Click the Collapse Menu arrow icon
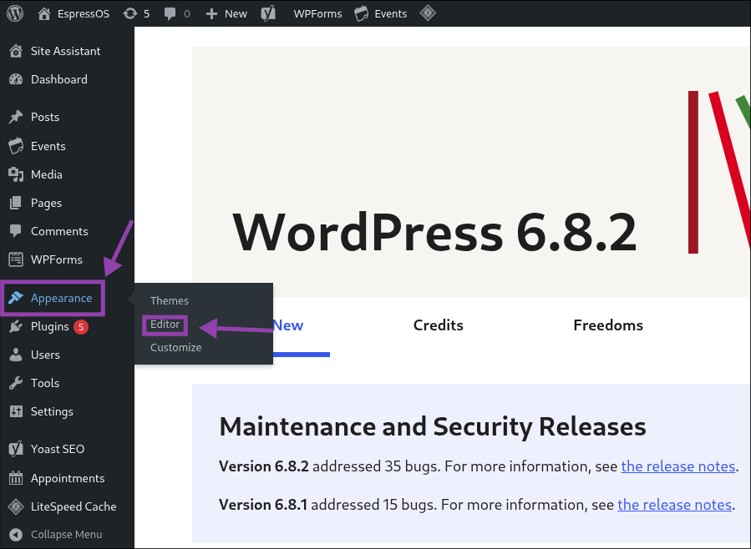This screenshot has width=751, height=549. coord(16,535)
